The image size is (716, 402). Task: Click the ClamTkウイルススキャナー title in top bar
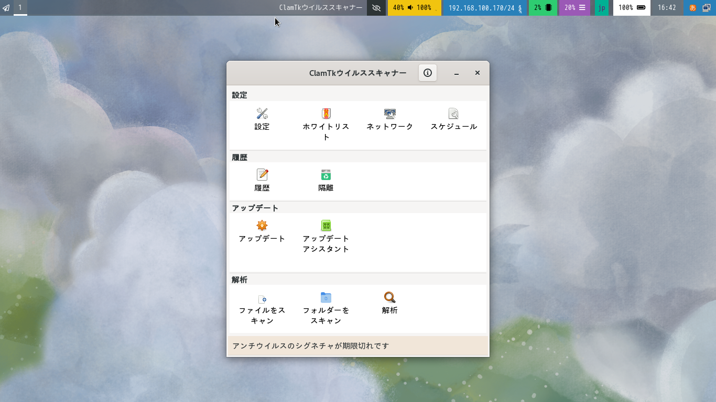[321, 8]
